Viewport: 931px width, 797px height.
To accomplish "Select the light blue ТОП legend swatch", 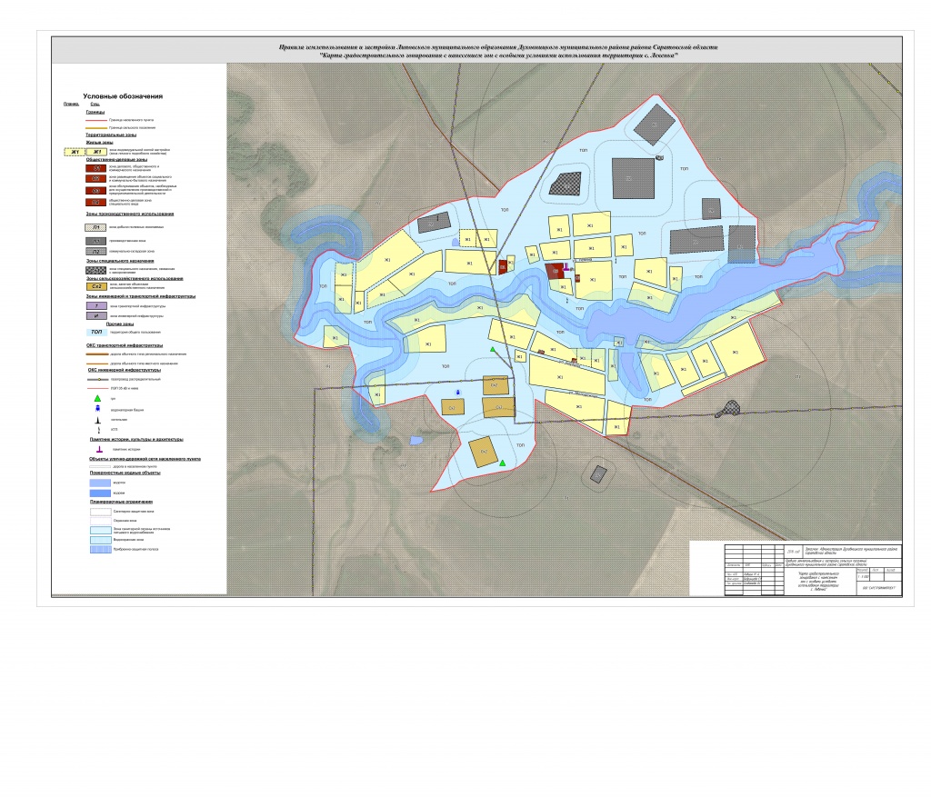I will click(96, 333).
